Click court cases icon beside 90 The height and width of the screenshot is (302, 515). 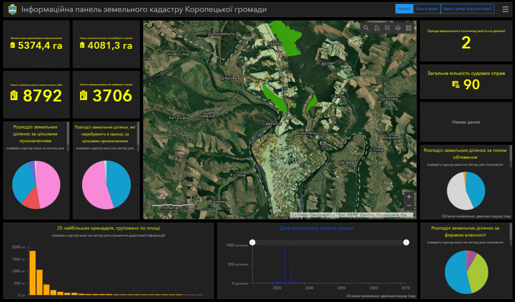pyautogui.click(x=456, y=85)
